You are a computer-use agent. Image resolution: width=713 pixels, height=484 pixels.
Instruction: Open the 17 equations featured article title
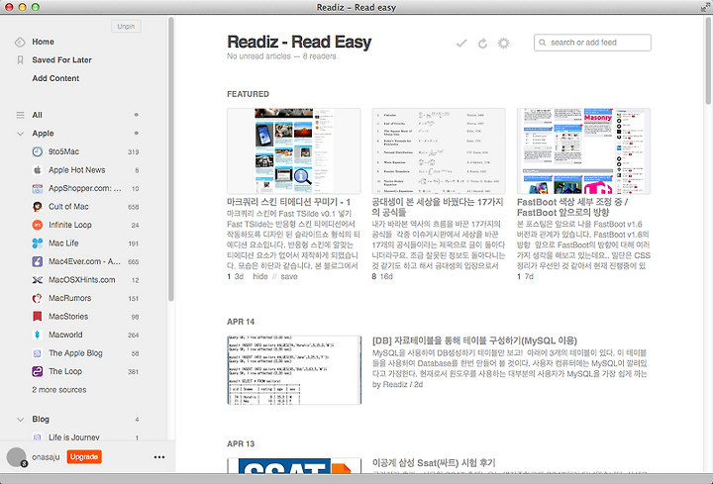tap(438, 207)
